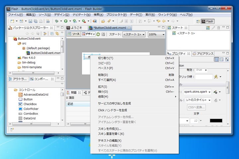This screenshot has width=239, height=159.
Task: Select Standard view in Properties panel
Action: coord(216,59)
